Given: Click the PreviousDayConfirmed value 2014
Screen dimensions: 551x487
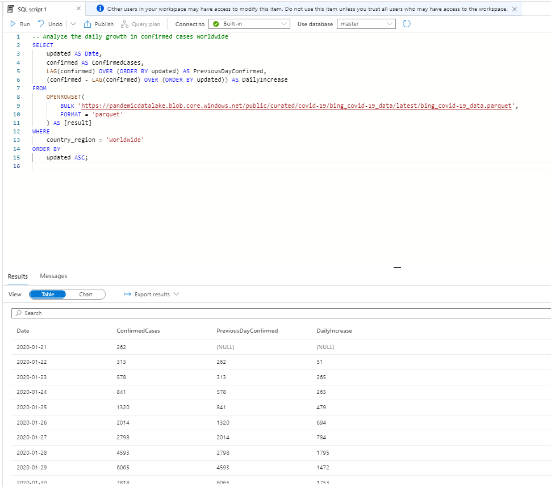Looking at the screenshot, I should point(223,438).
